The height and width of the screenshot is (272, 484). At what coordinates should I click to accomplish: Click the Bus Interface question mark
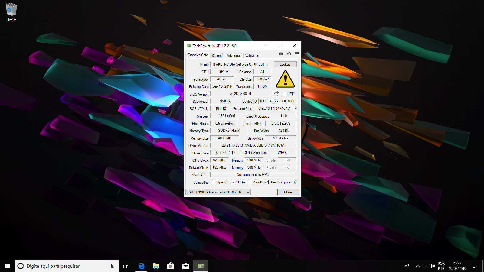pyautogui.click(x=296, y=108)
